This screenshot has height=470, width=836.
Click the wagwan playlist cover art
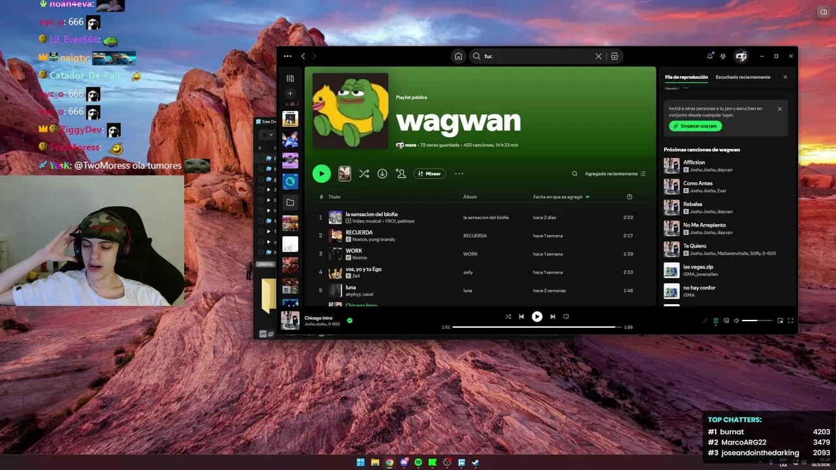coord(350,110)
